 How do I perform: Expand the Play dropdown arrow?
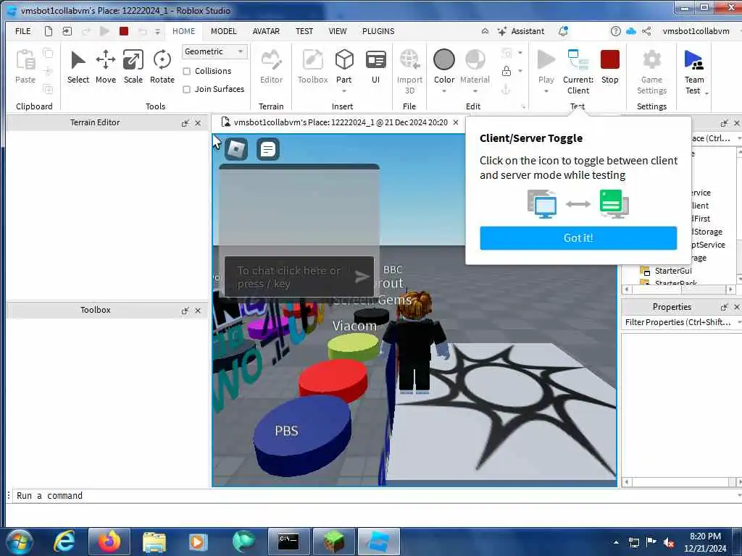click(546, 90)
